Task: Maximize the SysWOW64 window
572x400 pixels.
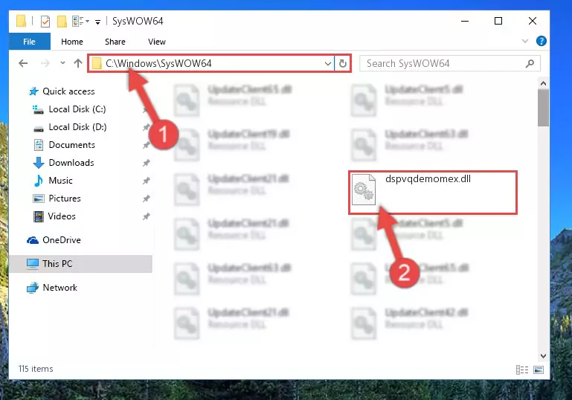Action: pos(498,21)
